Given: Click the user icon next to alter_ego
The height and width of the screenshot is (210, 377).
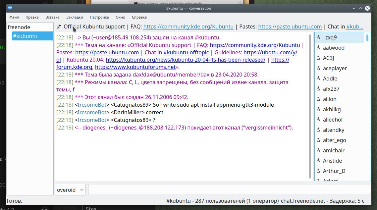Looking at the screenshot, I should tap(318, 140).
